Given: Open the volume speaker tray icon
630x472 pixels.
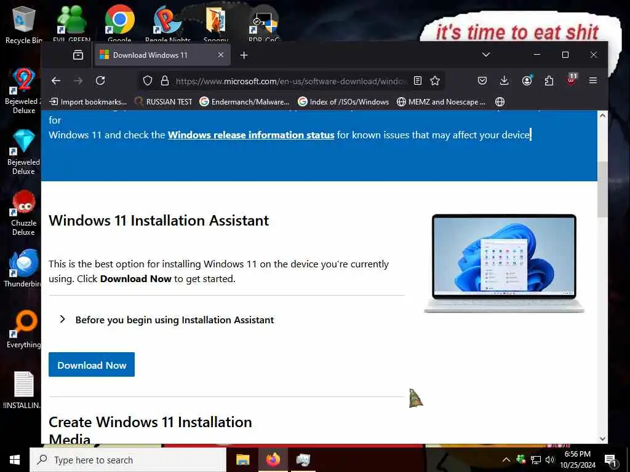Looking at the screenshot, I should coord(549,460).
